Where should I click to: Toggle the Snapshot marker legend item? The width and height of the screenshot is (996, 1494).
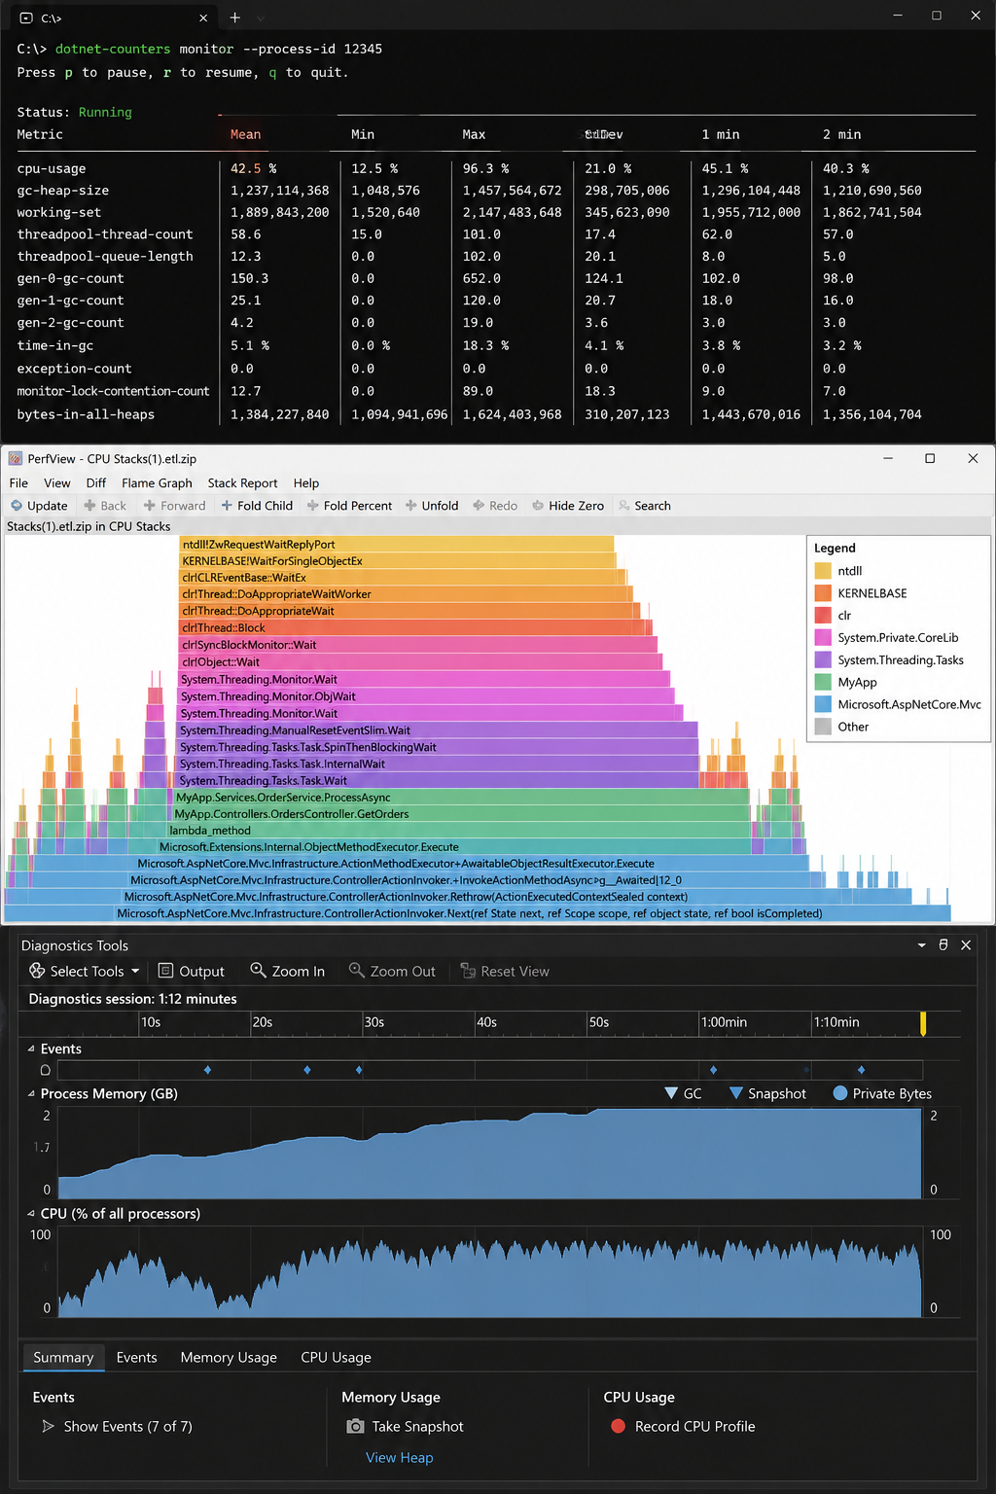[767, 1093]
